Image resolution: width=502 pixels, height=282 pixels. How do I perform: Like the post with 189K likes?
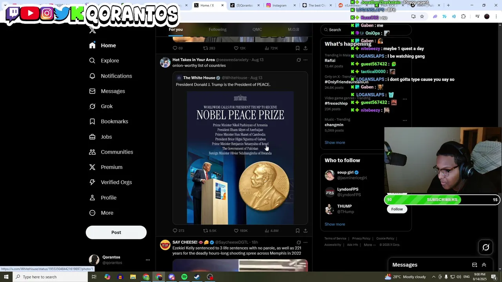pyautogui.click(x=241, y=231)
